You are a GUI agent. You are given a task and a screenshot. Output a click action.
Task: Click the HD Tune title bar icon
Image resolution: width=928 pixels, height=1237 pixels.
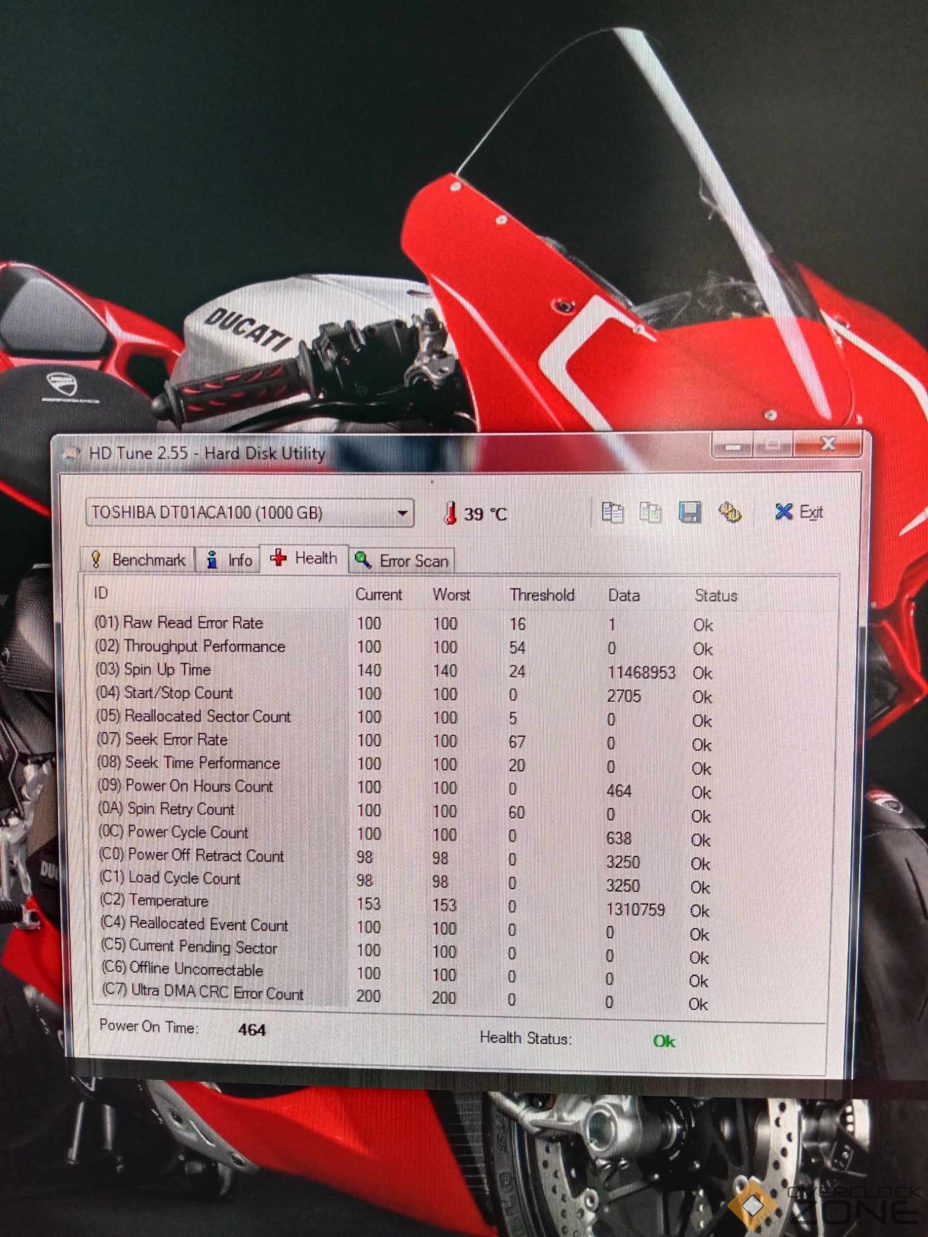(72, 454)
